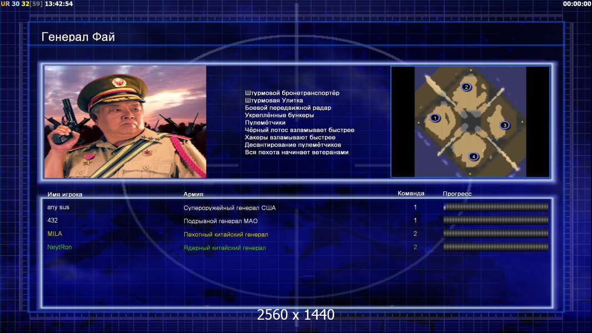Click the 'Имя игрока' column header
The image size is (592, 333).
coord(65,195)
